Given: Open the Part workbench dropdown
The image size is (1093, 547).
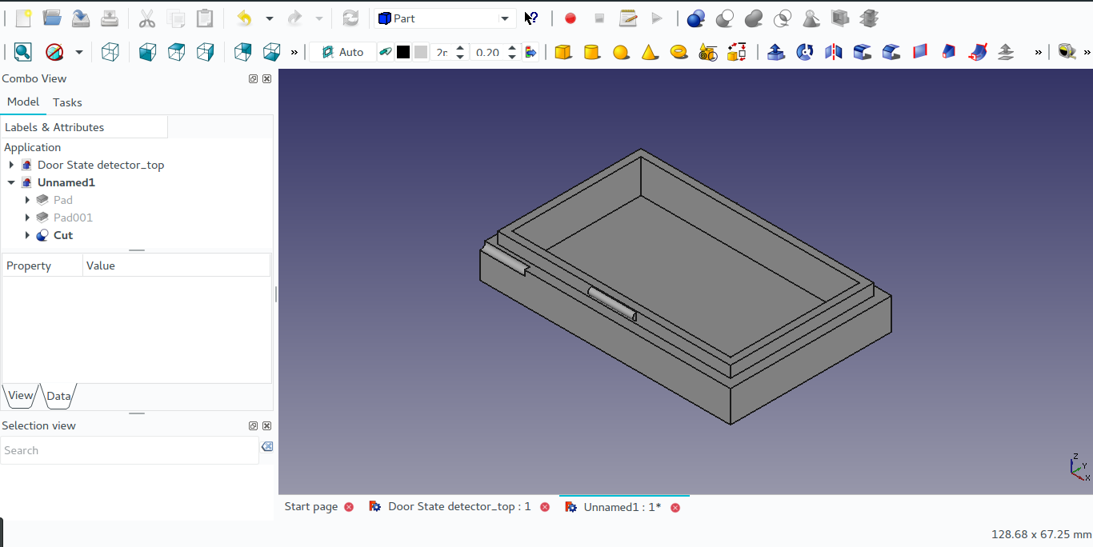Looking at the screenshot, I should click(445, 18).
